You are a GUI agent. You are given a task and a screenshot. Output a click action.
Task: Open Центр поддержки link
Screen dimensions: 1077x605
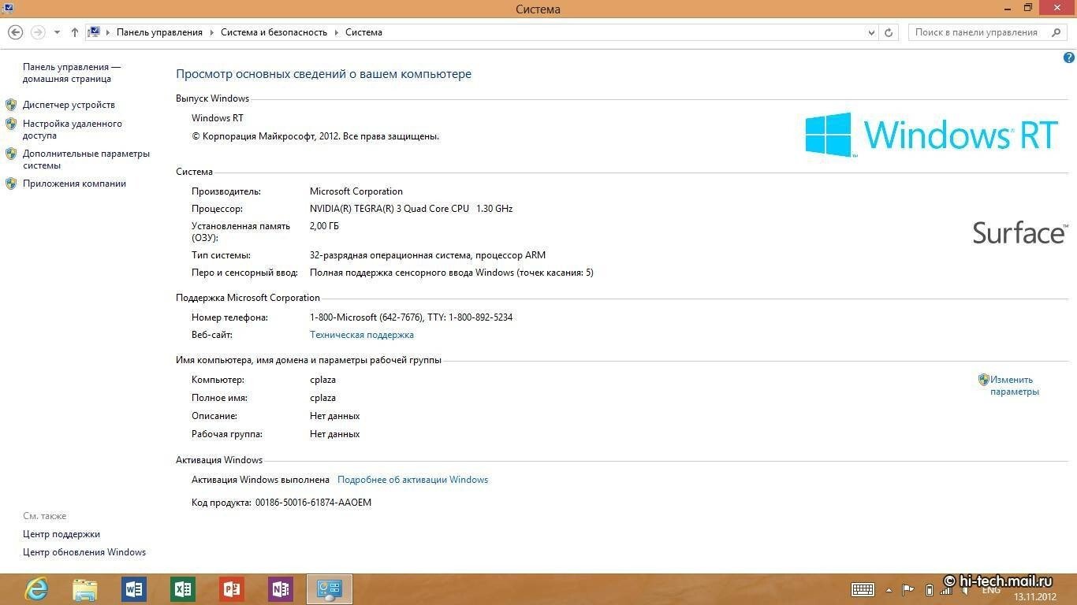click(61, 534)
